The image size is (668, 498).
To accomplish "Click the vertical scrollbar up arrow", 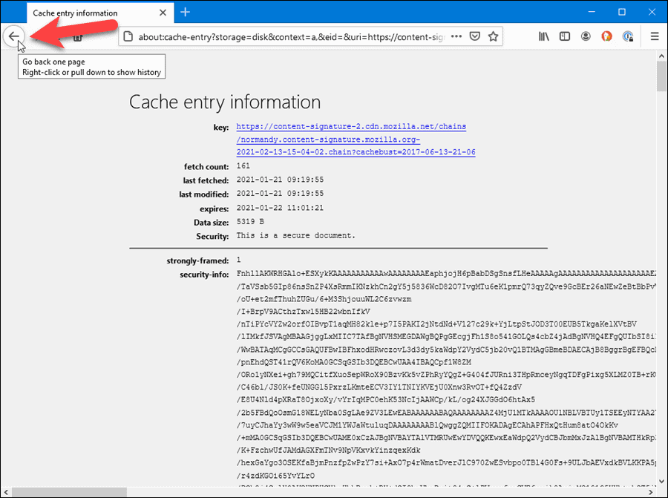I will point(661,56).
